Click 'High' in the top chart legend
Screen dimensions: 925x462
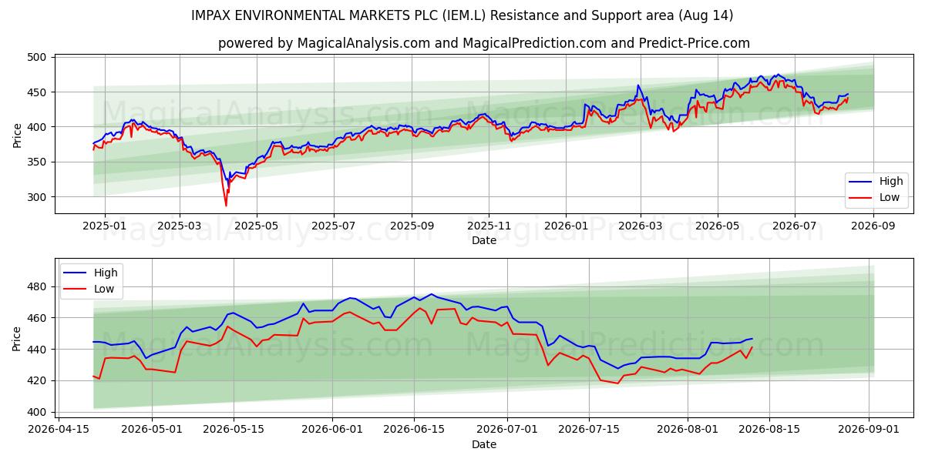click(891, 182)
